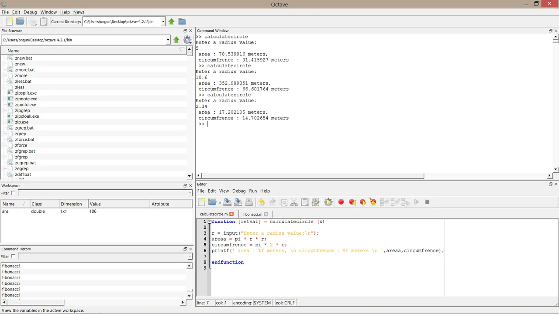559x314 pixels.
Task: Close calculatecircle.m tab
Action: click(x=231, y=214)
